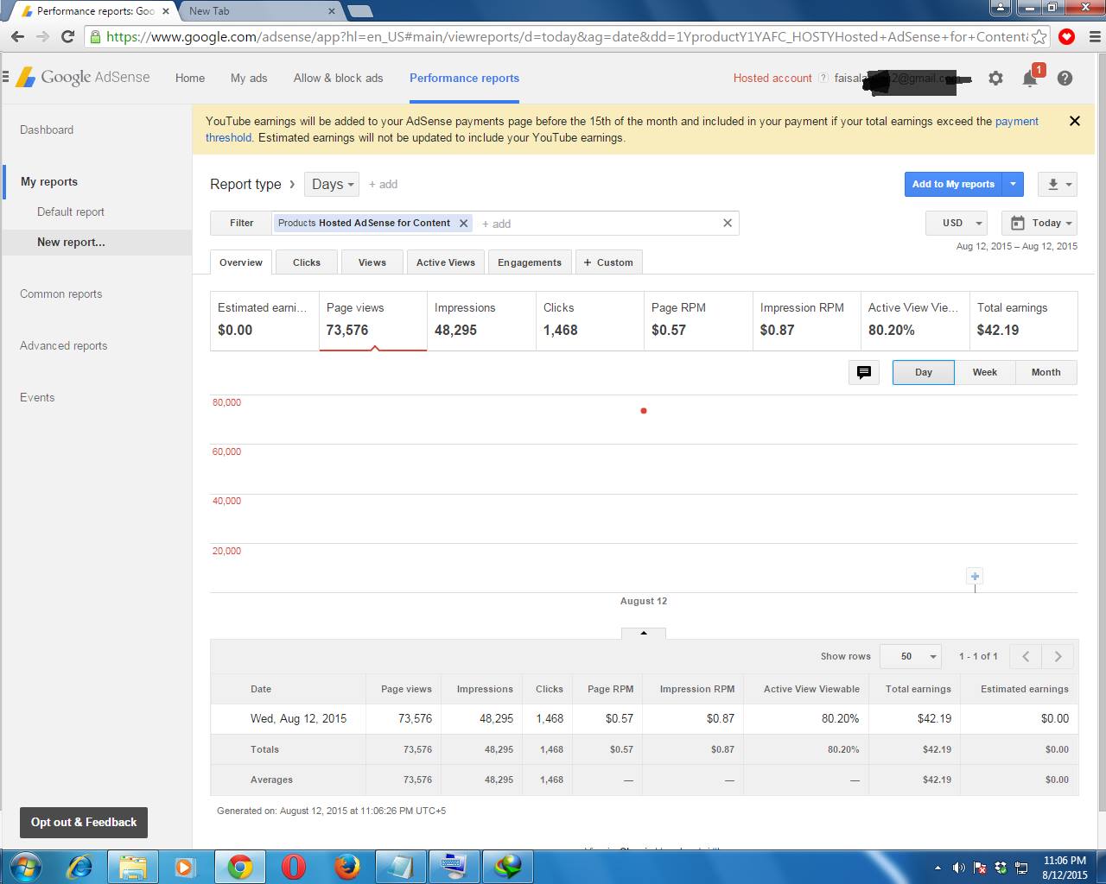The image size is (1106, 884).
Task: Clear all filters in the filter box
Action: coord(728,223)
